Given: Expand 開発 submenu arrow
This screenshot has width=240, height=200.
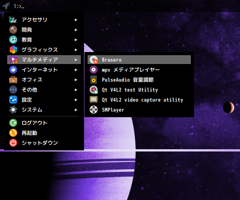Looking at the screenshot, I should coord(76,30).
